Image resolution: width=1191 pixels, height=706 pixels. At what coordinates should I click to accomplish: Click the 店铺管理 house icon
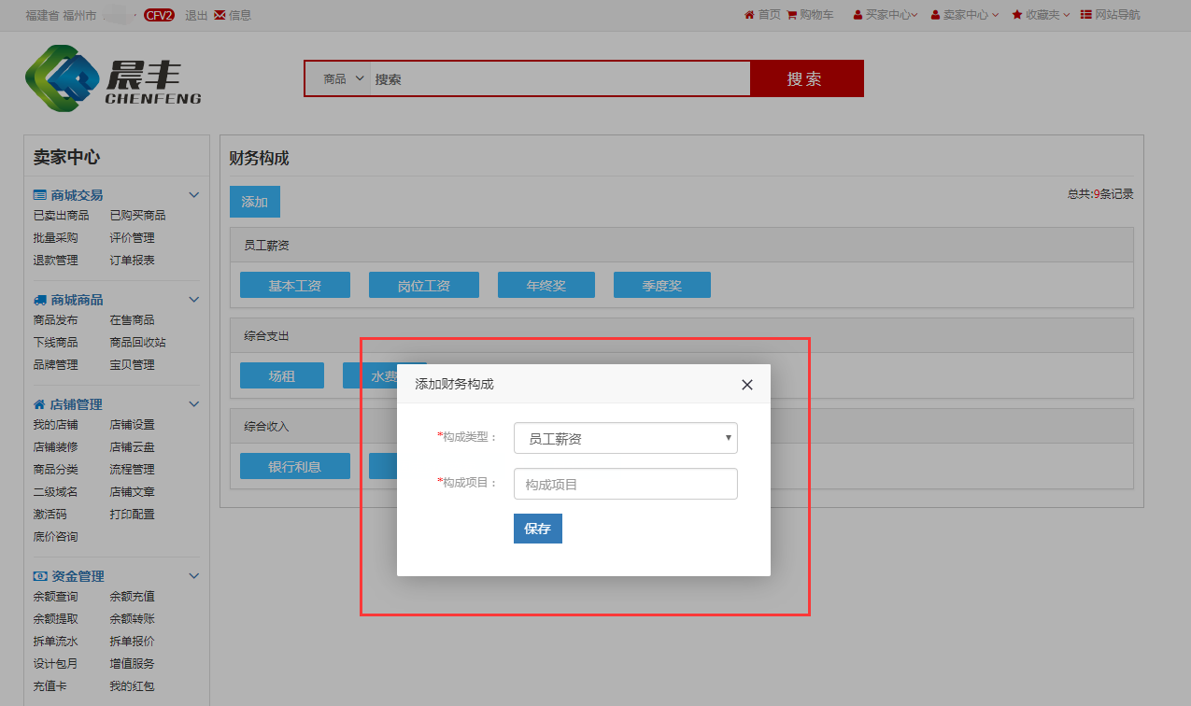(x=39, y=404)
